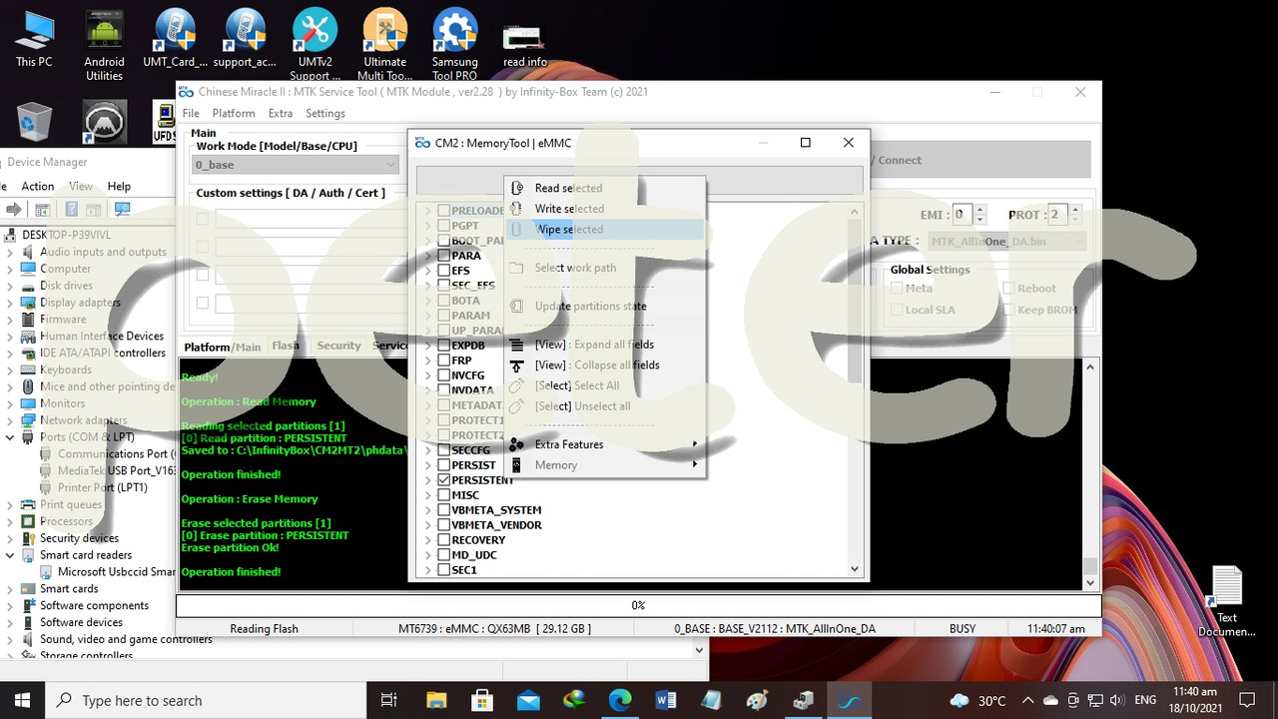Open Microsoft Edge from taskbar
Image resolution: width=1278 pixels, height=719 pixels.
[x=620, y=700]
